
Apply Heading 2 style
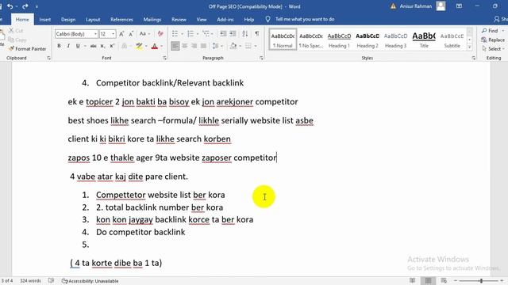point(368,40)
